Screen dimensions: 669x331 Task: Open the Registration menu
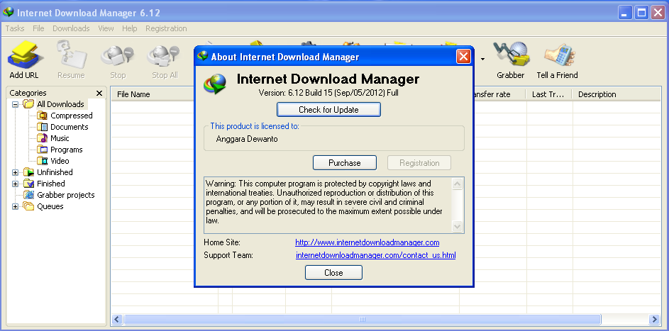[167, 28]
